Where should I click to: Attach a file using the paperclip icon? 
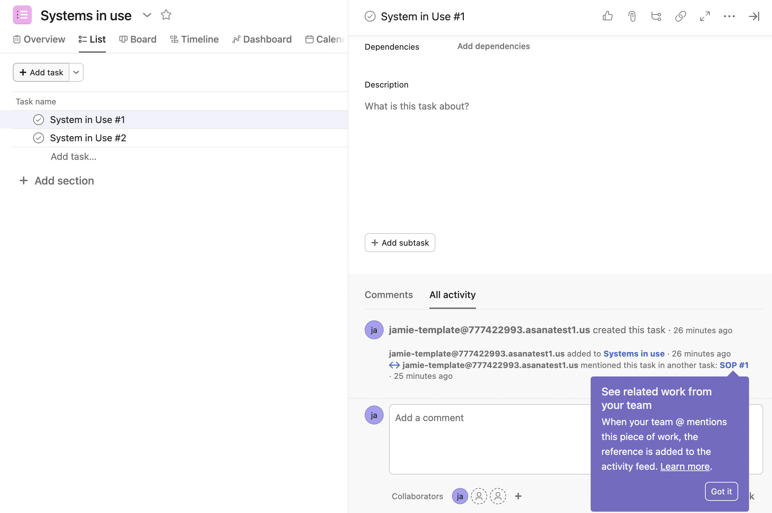(x=632, y=16)
